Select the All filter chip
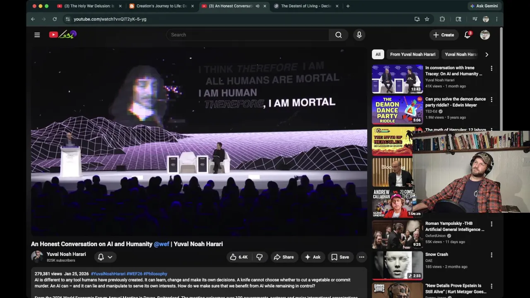The image size is (530, 298). tap(378, 54)
